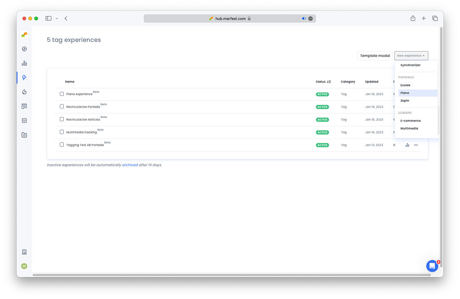Select the bar chart analytics icon
The height and width of the screenshot is (299, 460).
tap(24, 63)
